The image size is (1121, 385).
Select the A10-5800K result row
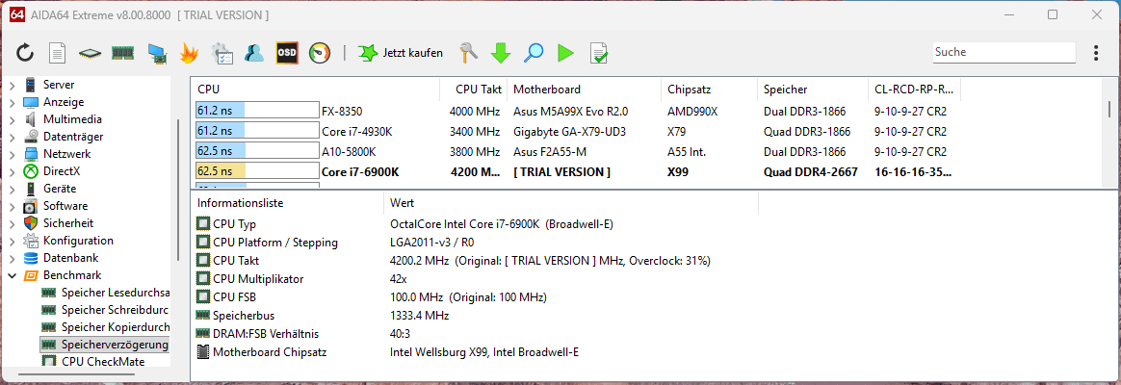pos(576,151)
